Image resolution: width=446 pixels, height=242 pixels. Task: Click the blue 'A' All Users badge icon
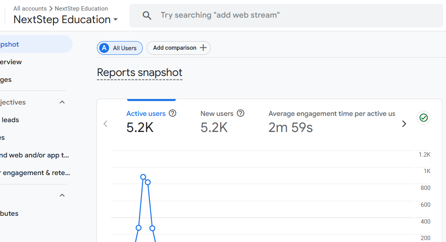pyautogui.click(x=104, y=47)
